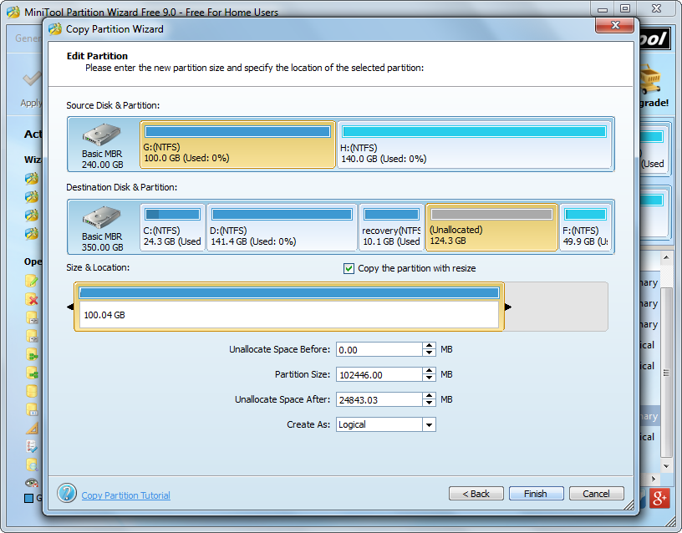Select the Unallocated 124.3 GB destination space

(492, 227)
